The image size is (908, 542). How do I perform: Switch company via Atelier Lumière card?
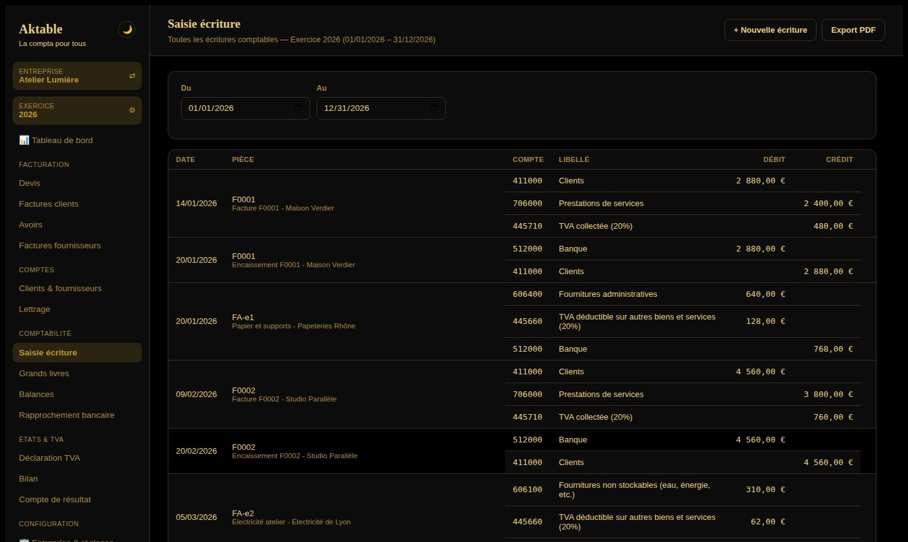[x=77, y=76]
